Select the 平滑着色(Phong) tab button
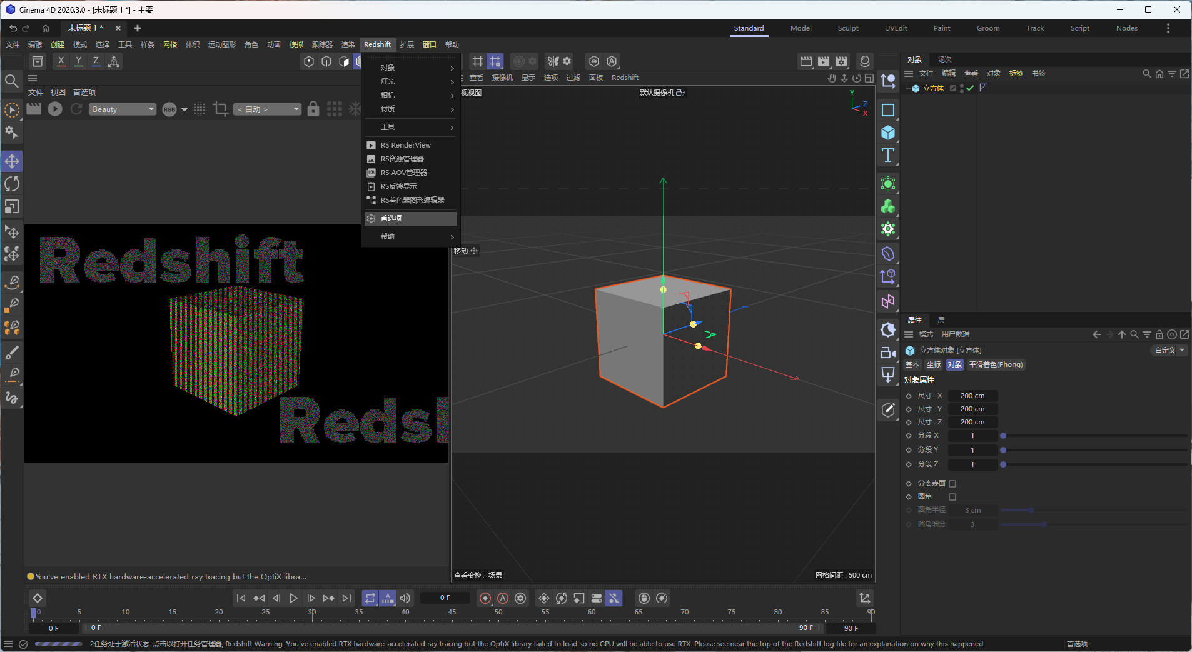1192x652 pixels. (x=996, y=365)
